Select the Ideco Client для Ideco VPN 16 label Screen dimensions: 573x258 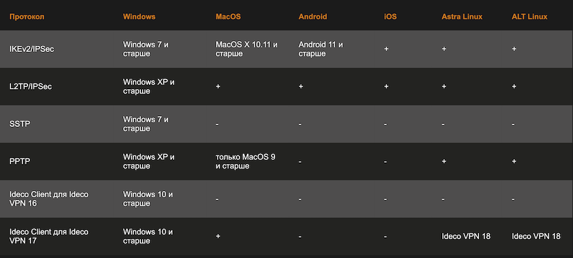point(49,199)
